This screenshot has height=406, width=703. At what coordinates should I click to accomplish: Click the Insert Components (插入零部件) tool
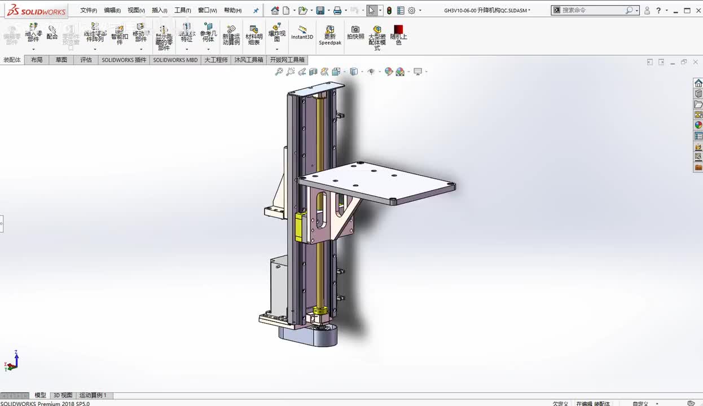click(x=33, y=33)
